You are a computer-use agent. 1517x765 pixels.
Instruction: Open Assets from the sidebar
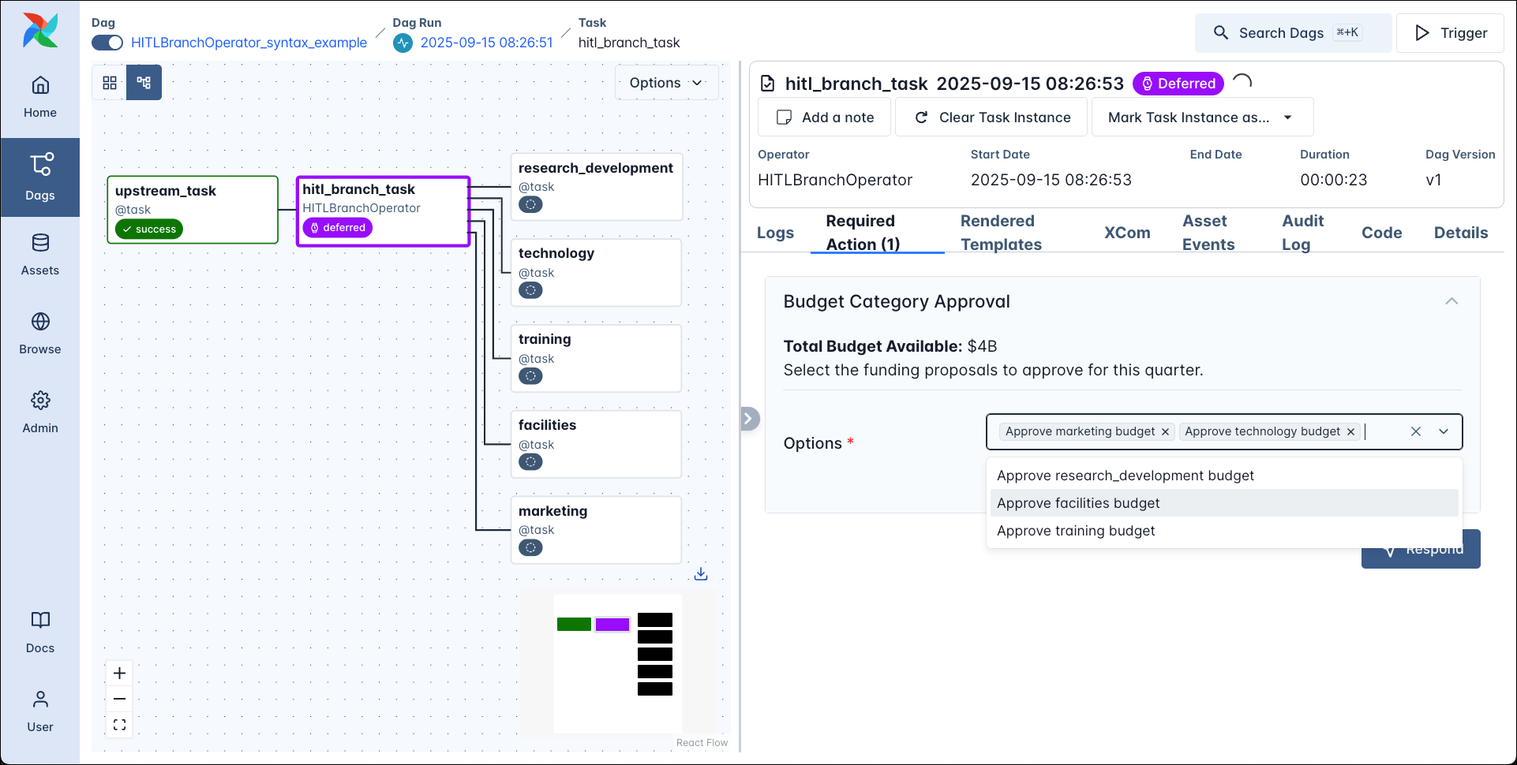tap(39, 252)
